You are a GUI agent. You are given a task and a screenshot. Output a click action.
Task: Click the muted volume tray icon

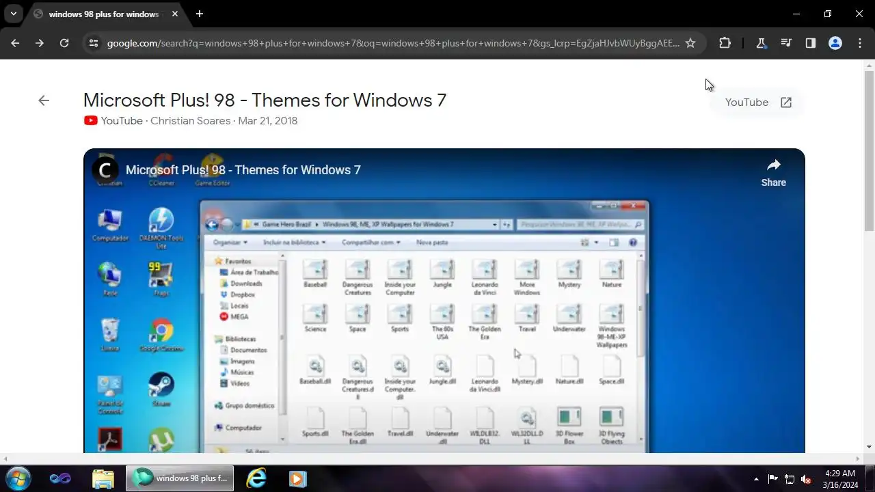[807, 479]
